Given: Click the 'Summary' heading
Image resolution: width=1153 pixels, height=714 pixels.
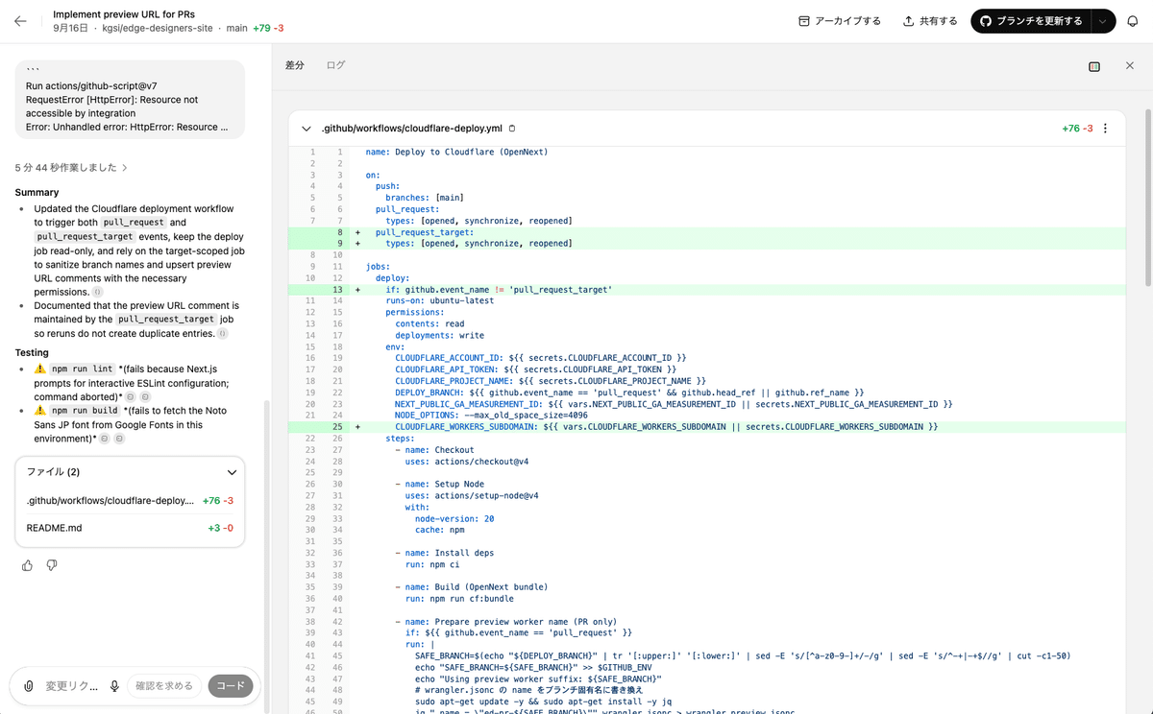Looking at the screenshot, I should click(37, 192).
